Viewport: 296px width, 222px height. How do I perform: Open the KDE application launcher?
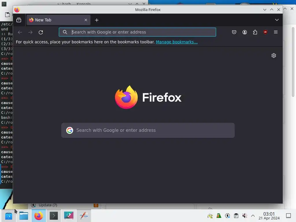(x=8, y=216)
